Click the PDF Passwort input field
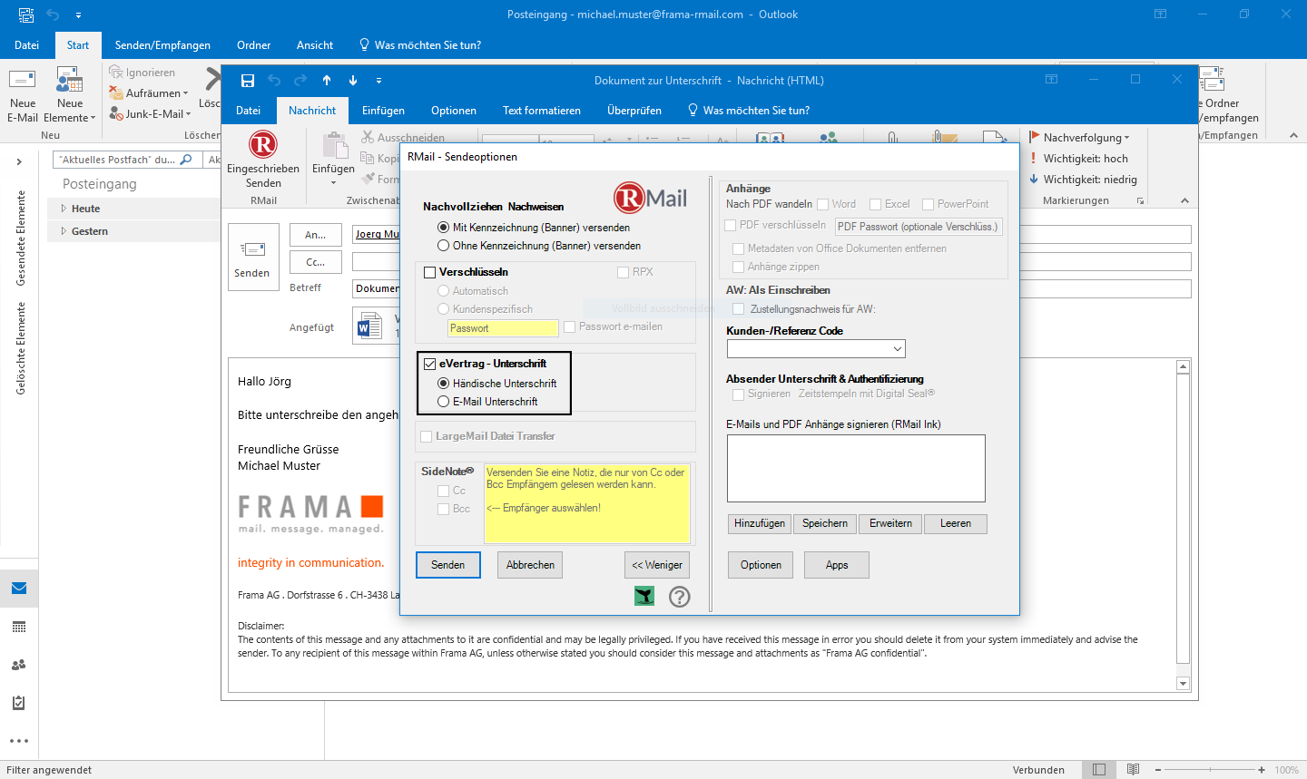 click(x=919, y=227)
